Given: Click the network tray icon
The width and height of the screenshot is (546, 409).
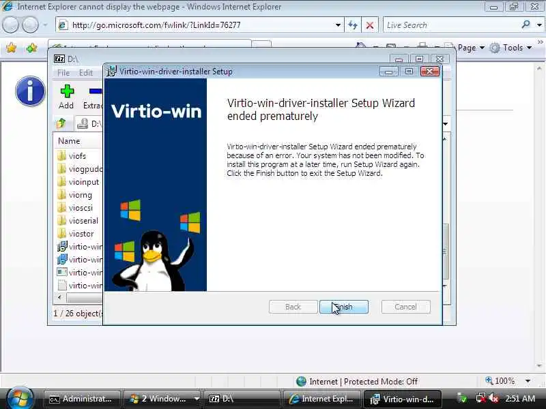Looking at the screenshot, I should click(481, 398).
